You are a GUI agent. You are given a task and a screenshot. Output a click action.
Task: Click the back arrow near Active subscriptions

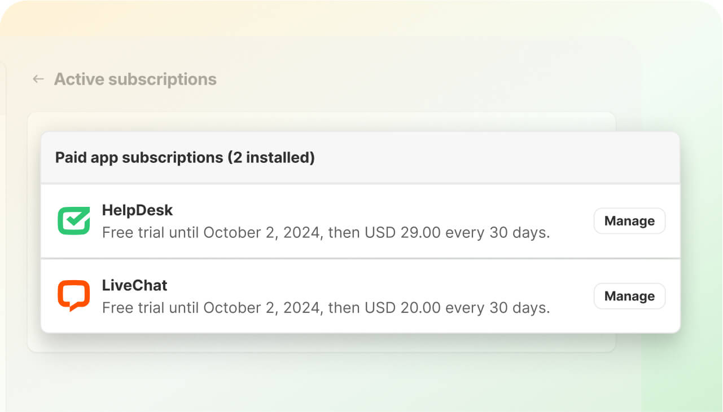pos(37,79)
